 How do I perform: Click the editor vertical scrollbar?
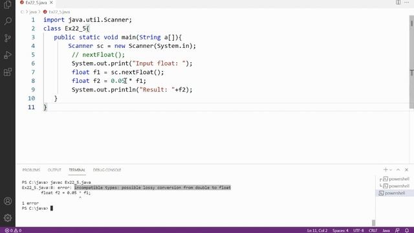point(411,62)
